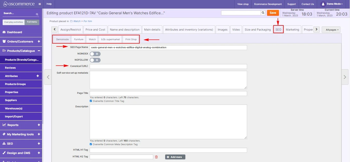Delete HTML H2 Tag with trash icon
The image size is (350, 162).
pos(156,157)
